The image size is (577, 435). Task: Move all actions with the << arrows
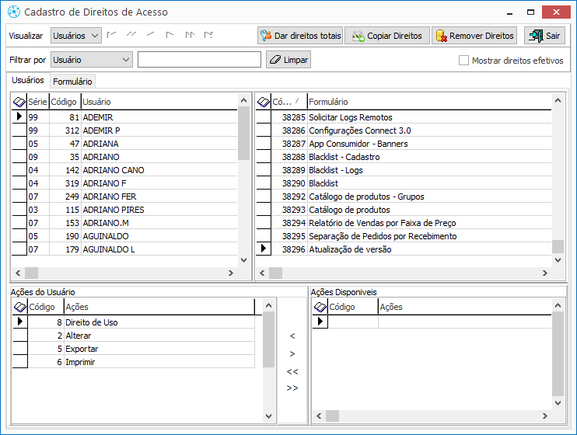[292, 371]
